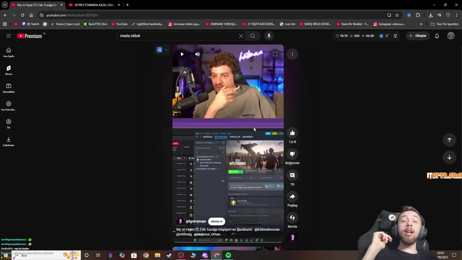The image size is (462, 260).
Task: Clear the search box with X
Action: (x=241, y=36)
